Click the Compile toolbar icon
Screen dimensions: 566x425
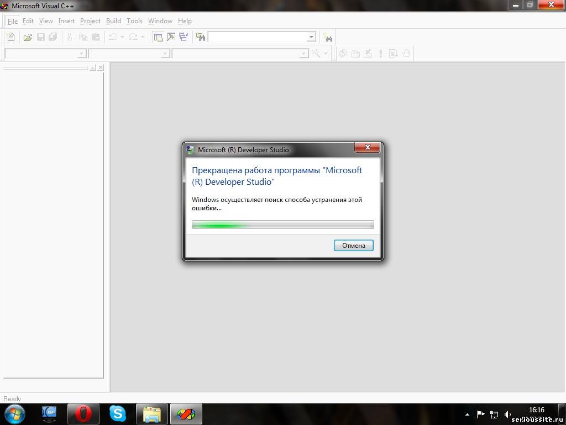click(343, 54)
